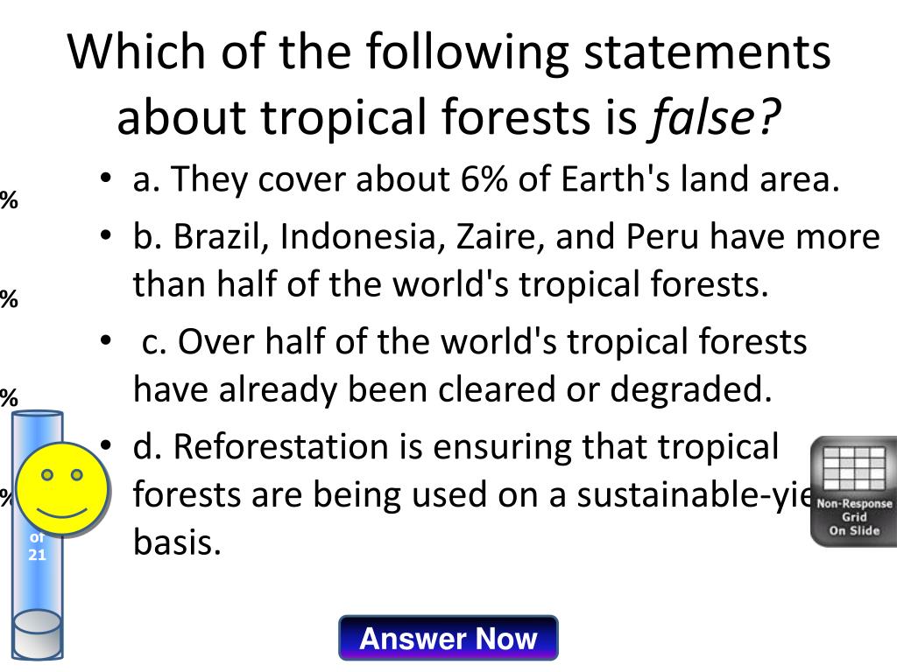Click the percent sign beside option c
This screenshot has width=897, height=672.
click(x=9, y=397)
